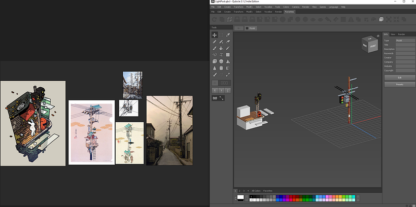Open palette tab 2
The image size is (416, 207).
239,191
